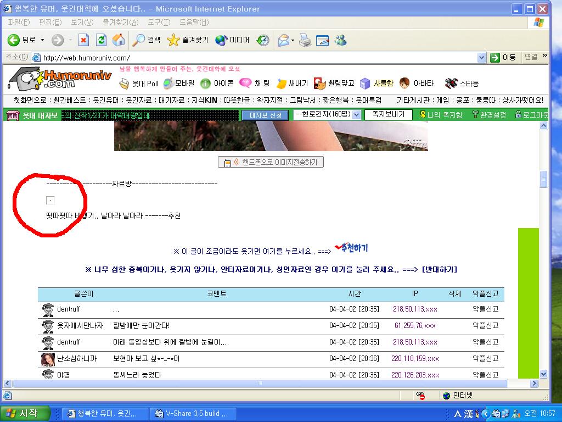Screen dimensions: 562x422
Task: Click the page vertical scrollbar down arrow
Action: pyautogui.click(x=544, y=374)
